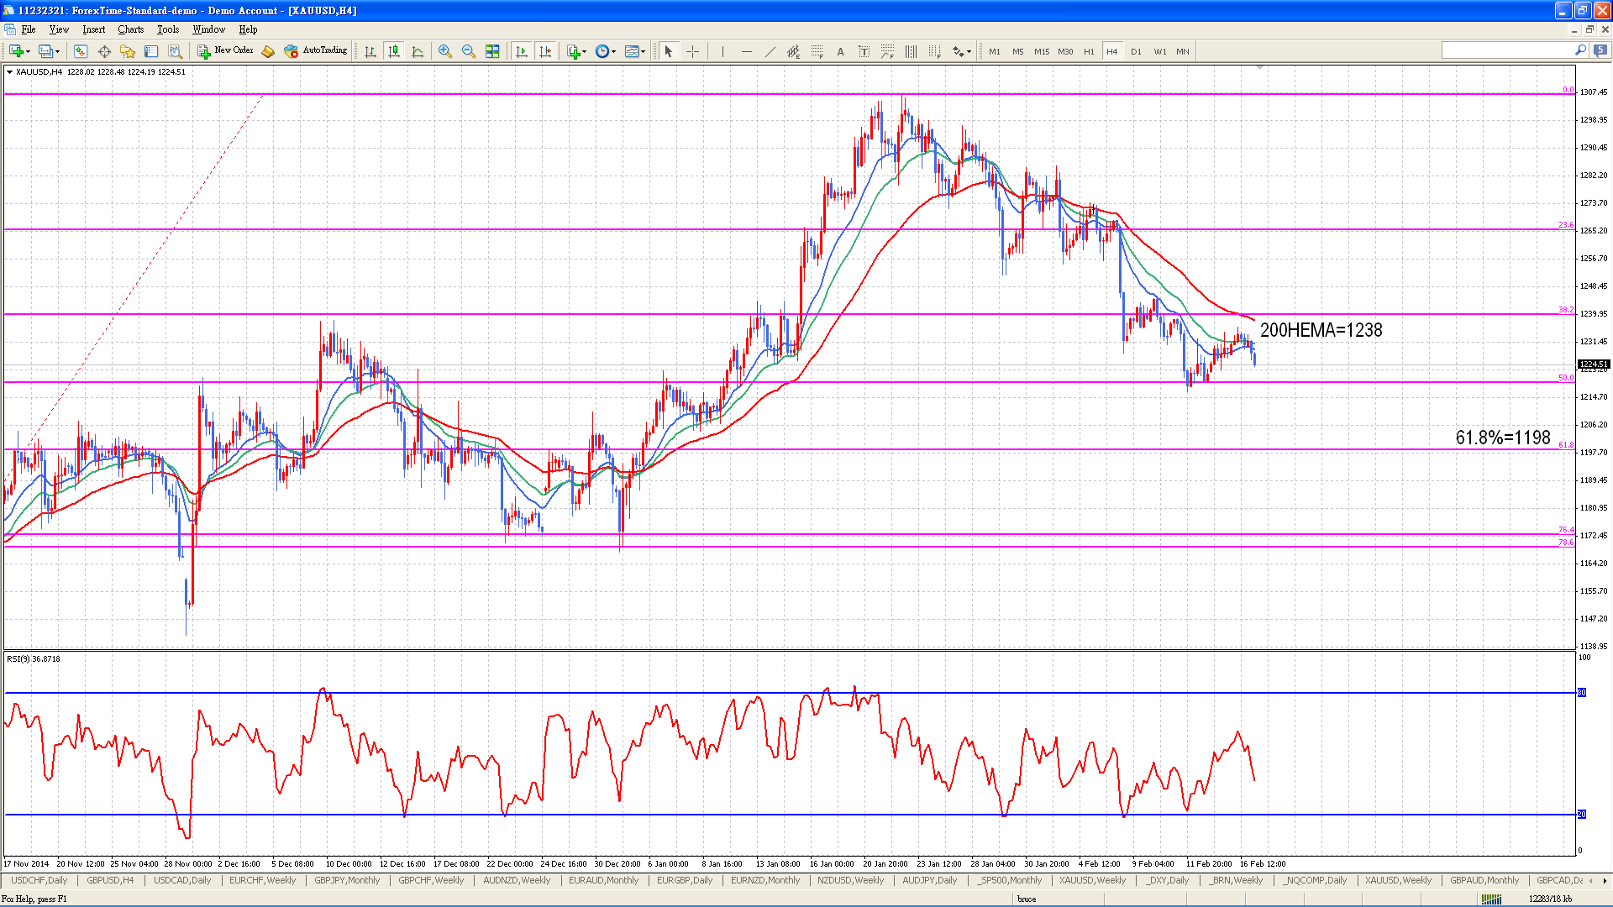Open the Profiles icon
Screen dimensions: 1613x907
45,51
